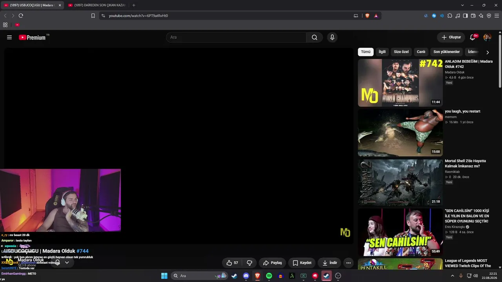Open Brave Leo AI sparkle icon

(x=481, y=16)
